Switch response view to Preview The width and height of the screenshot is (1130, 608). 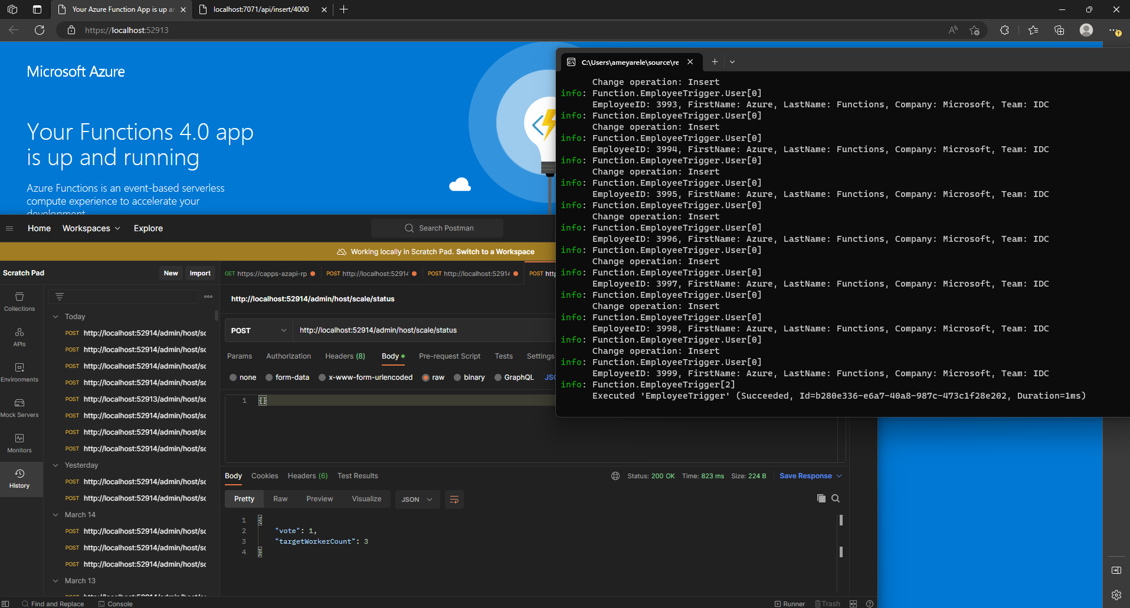point(320,499)
